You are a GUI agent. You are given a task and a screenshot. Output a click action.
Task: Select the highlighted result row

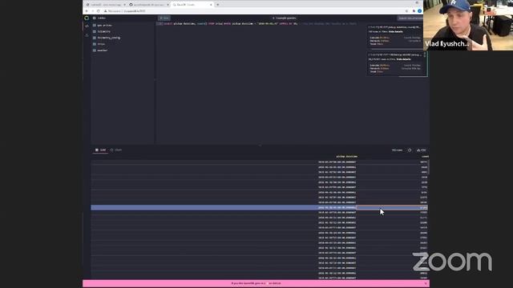[259, 207]
